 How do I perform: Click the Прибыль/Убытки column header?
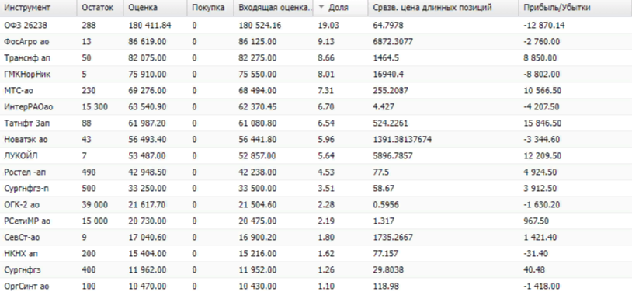point(575,8)
